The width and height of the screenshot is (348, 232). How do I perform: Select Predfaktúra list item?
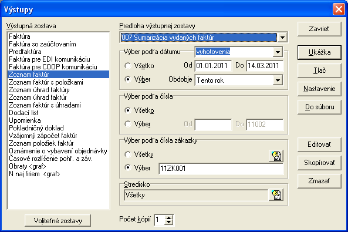click(x=58, y=52)
